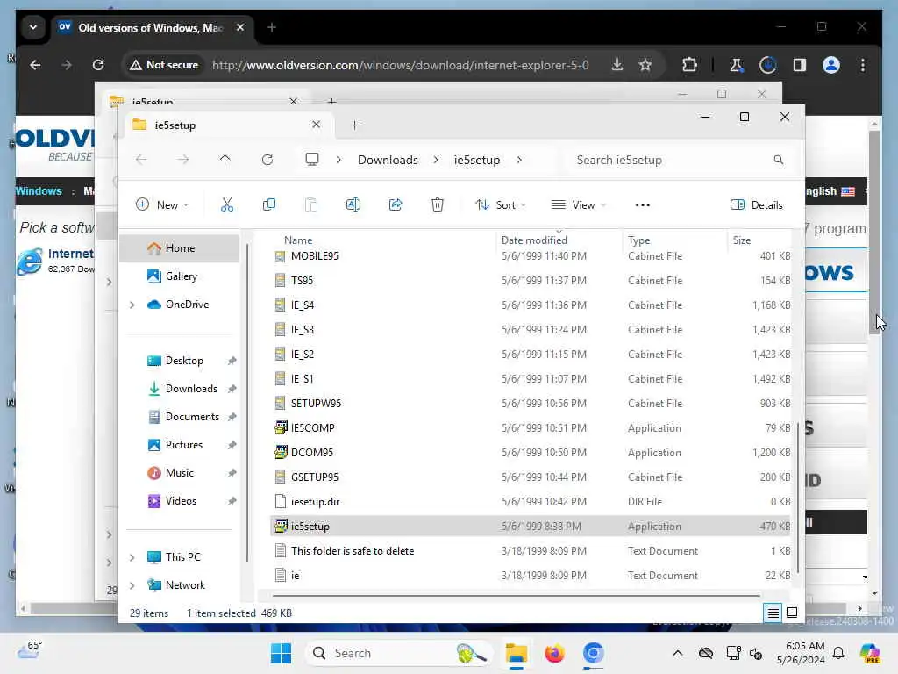Click the Delete trash icon in Explorer toolbar

pos(437,204)
